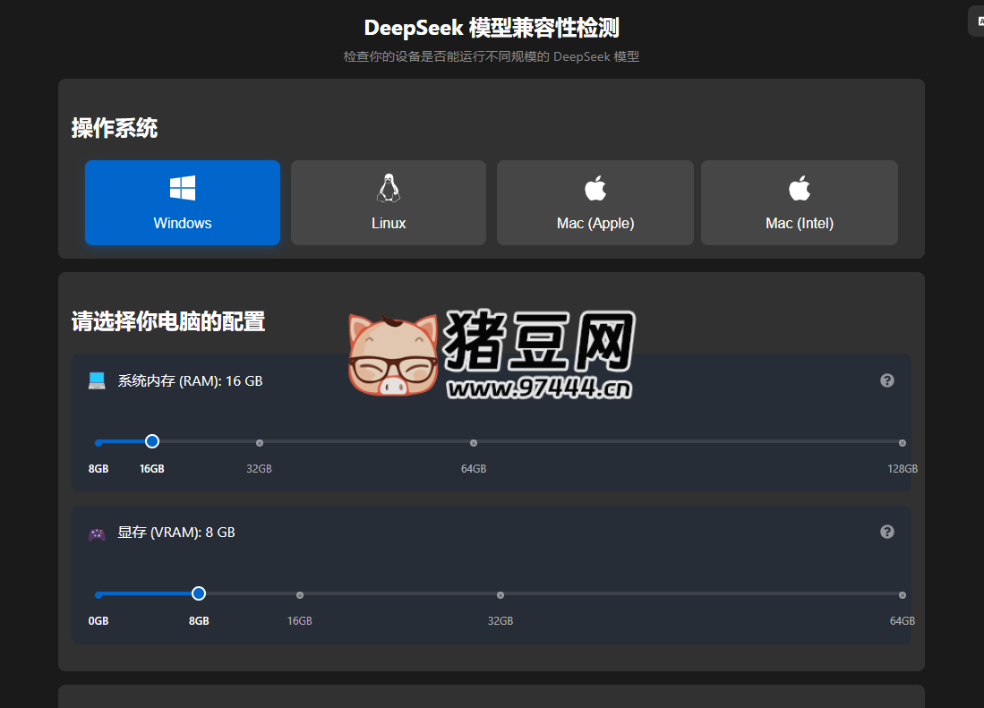Click the 128GB endpoint of the RAM slider
The width and height of the screenshot is (984, 708).
tap(902, 442)
